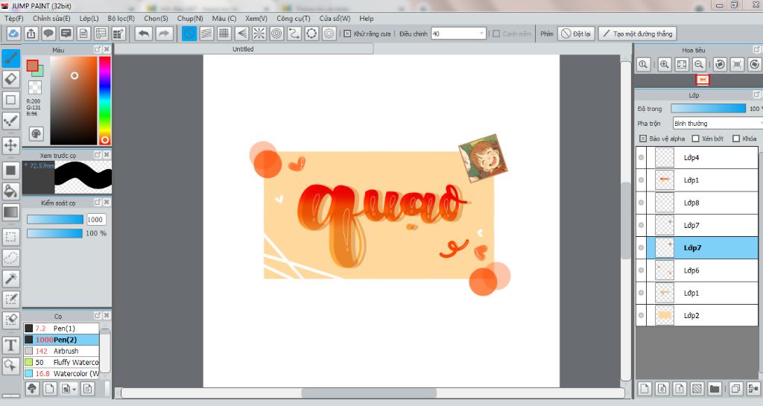Open the Help menu
The height and width of the screenshot is (406, 763).
coord(367,19)
